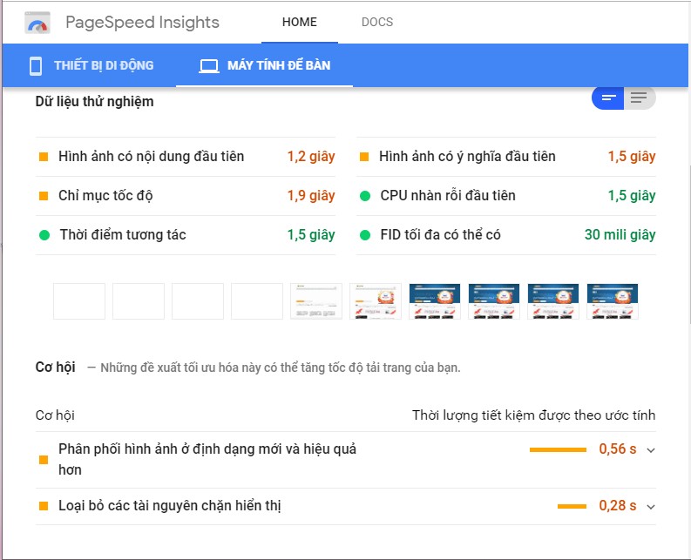Screen dimensions: 691x560
Task: Click the fourth blank filmstrip thumbnail
Action: coord(257,301)
